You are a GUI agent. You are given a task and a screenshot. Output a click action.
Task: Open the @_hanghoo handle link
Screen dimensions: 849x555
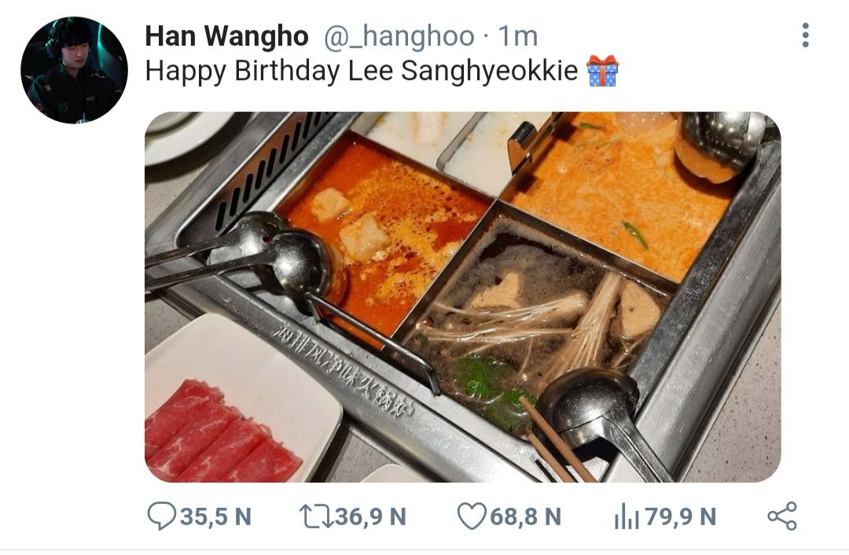coord(399,36)
